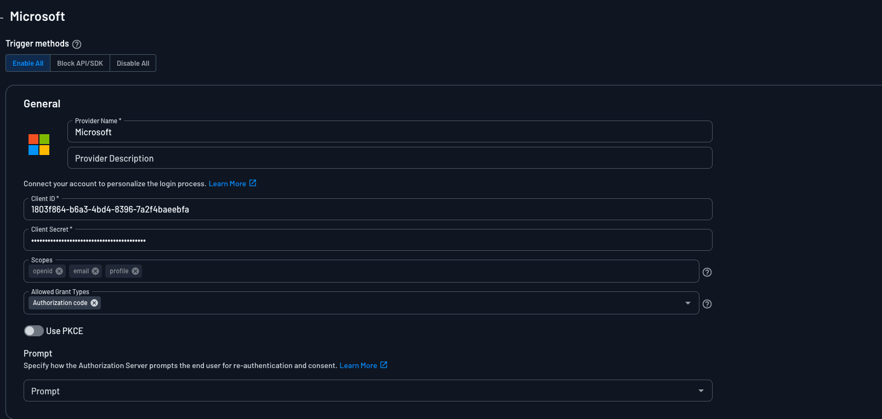This screenshot has width=882, height=419.
Task: Open the Trigger methods help icon
Action: (77, 44)
